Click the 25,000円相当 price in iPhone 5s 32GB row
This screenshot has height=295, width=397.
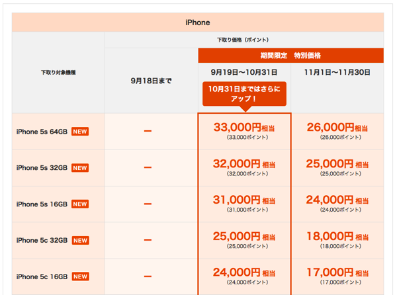coord(337,163)
